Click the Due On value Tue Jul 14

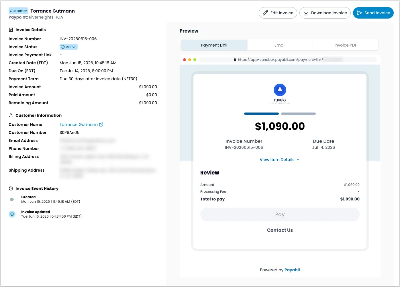pos(86,71)
